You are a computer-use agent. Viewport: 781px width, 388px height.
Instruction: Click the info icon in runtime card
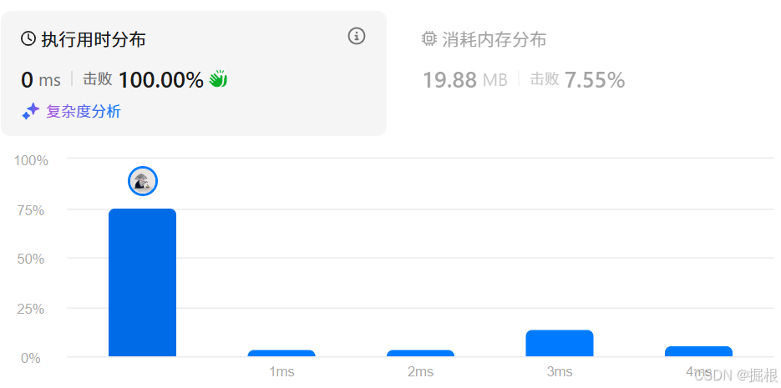coord(357,37)
